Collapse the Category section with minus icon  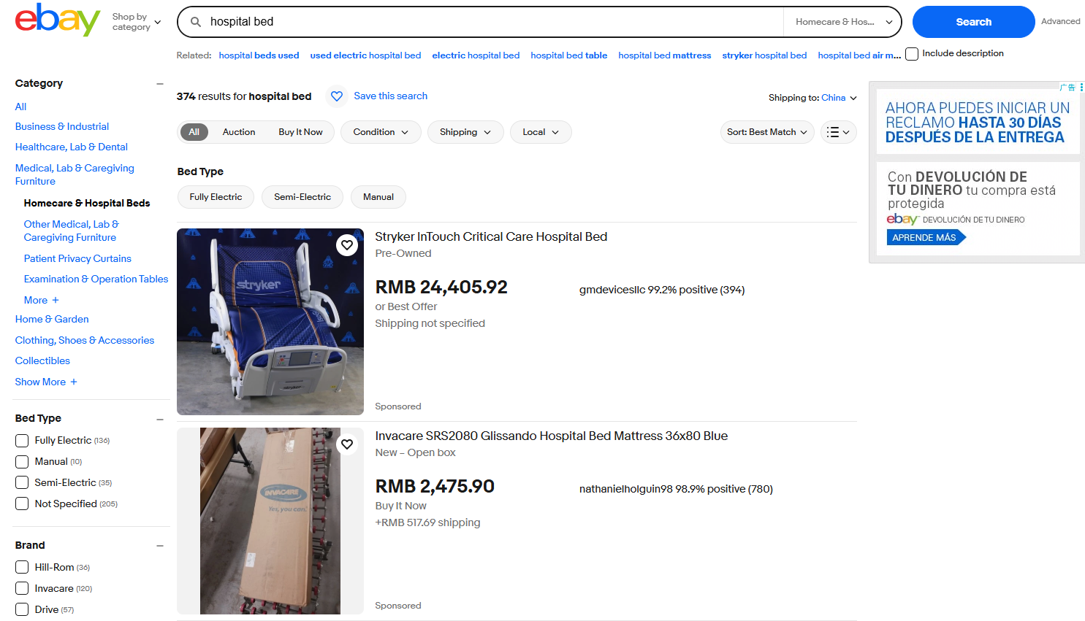[160, 84]
